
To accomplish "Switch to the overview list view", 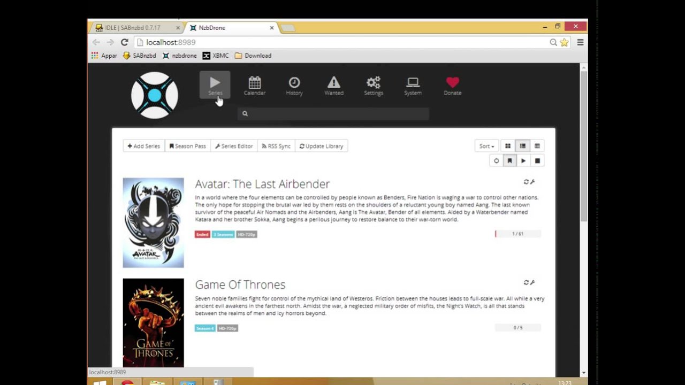I will [523, 146].
